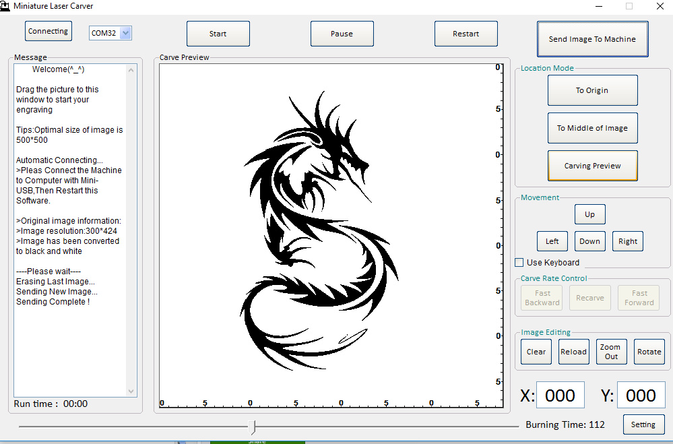Image resolution: width=673 pixels, height=444 pixels.
Task: Click the dragon image in Carve Preview
Action: (x=319, y=230)
